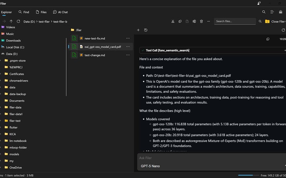Switch to the AI Chat tab
The width and height of the screenshot is (286, 178).
(60, 12)
